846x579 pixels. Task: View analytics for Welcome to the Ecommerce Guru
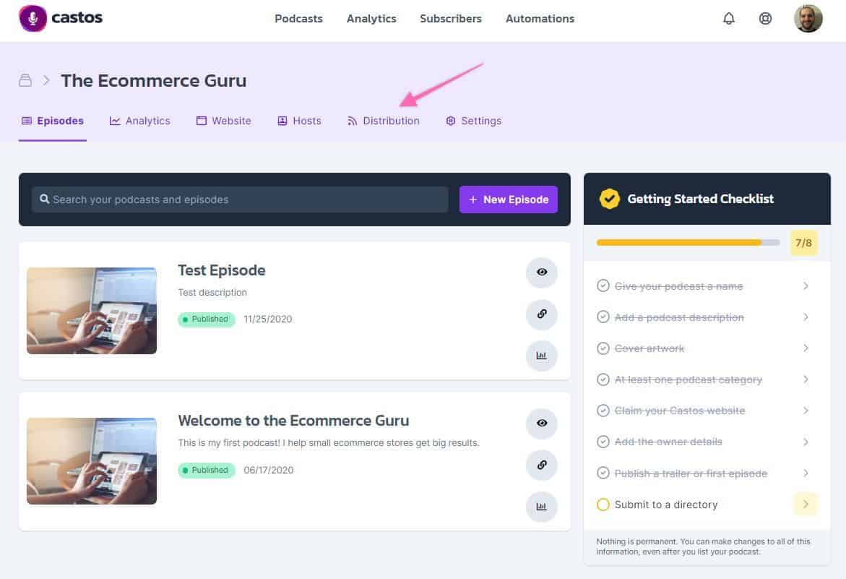(541, 507)
